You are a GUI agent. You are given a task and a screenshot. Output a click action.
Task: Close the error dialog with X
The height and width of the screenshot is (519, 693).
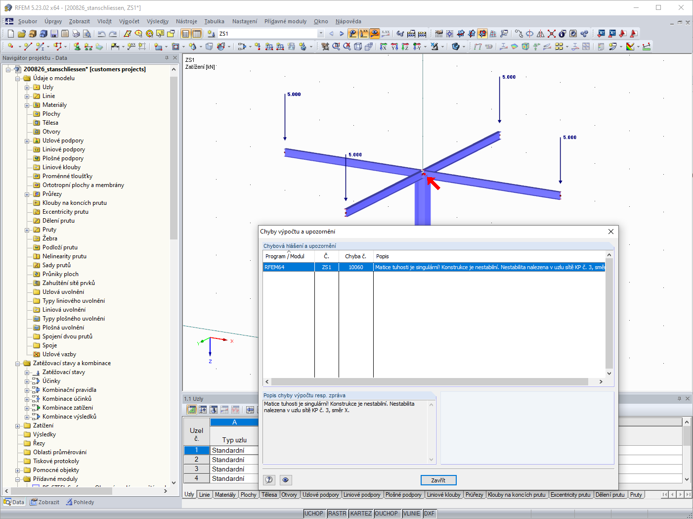point(611,232)
